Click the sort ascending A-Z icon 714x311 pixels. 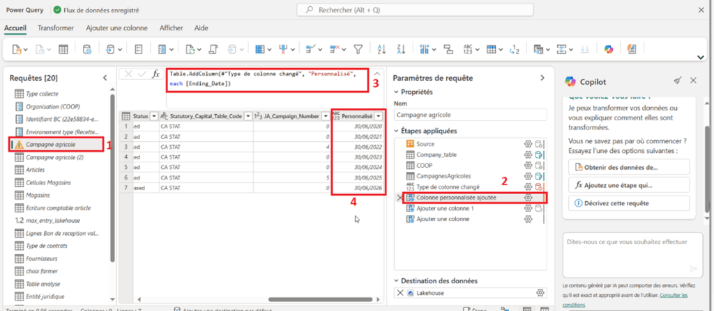tap(381, 49)
